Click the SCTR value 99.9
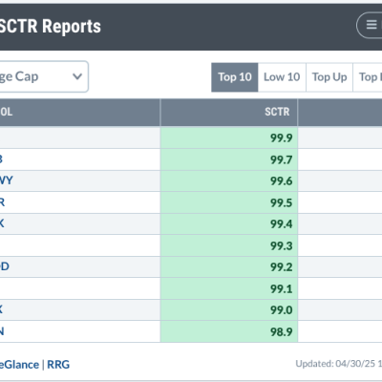The image size is (382, 382). [282, 138]
